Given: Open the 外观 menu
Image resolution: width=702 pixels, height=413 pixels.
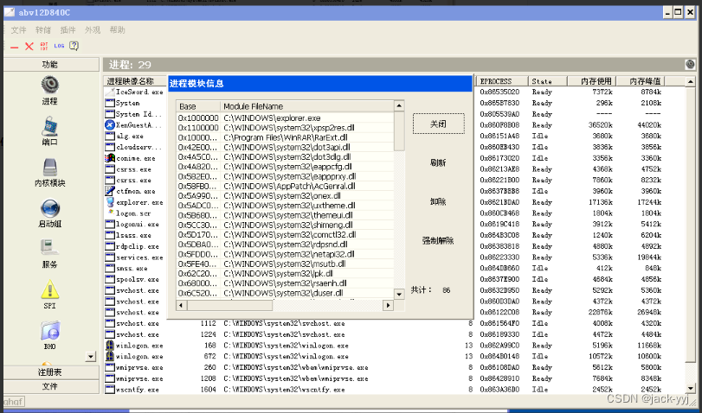Looking at the screenshot, I should 93,30.
